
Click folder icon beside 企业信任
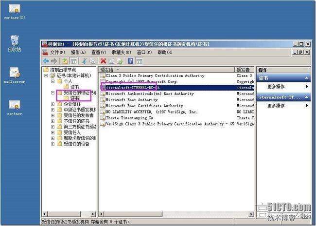[59, 104]
